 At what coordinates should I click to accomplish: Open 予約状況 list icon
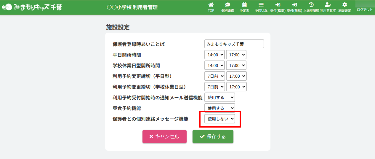pos(261,5)
